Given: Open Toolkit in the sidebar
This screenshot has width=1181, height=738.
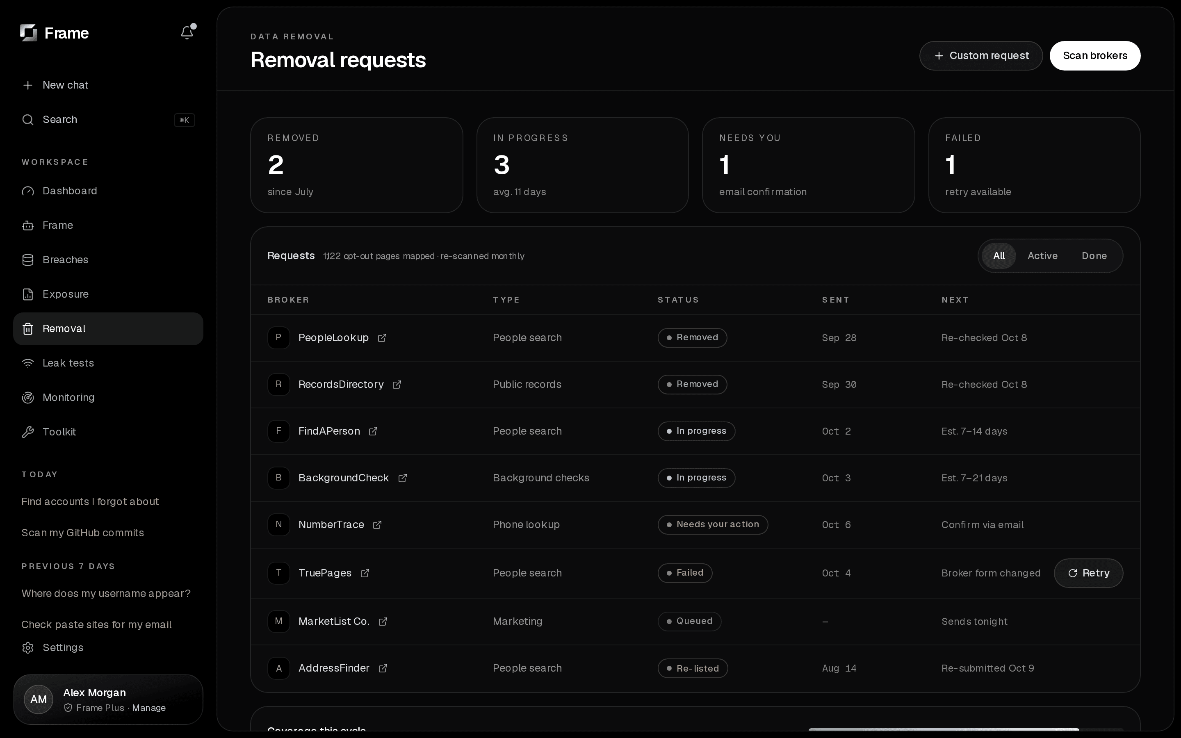Looking at the screenshot, I should click(108, 432).
